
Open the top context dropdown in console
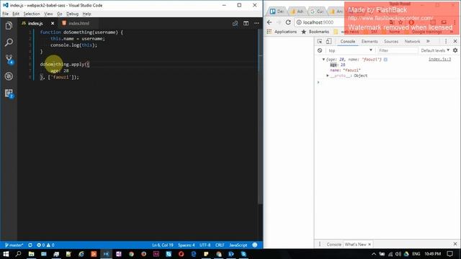[x=351, y=50]
